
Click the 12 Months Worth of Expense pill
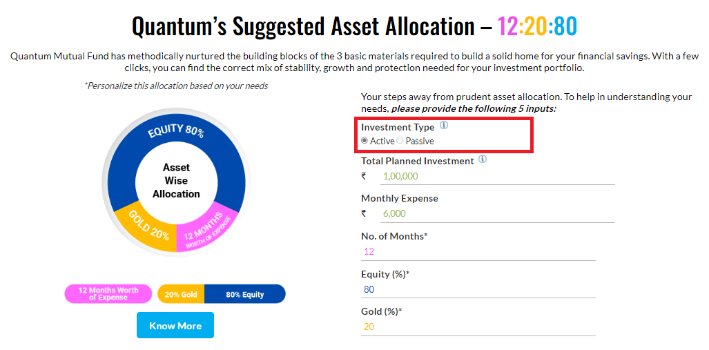tap(108, 294)
